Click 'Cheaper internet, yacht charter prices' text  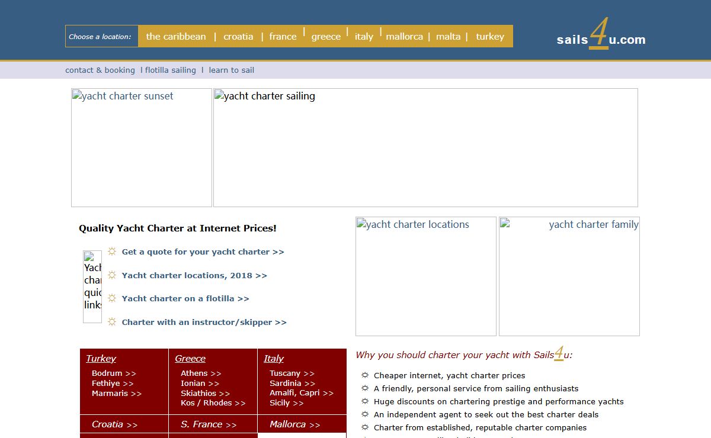[x=449, y=375]
